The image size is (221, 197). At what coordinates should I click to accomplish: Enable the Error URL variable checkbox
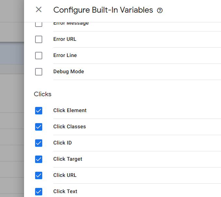click(x=39, y=39)
